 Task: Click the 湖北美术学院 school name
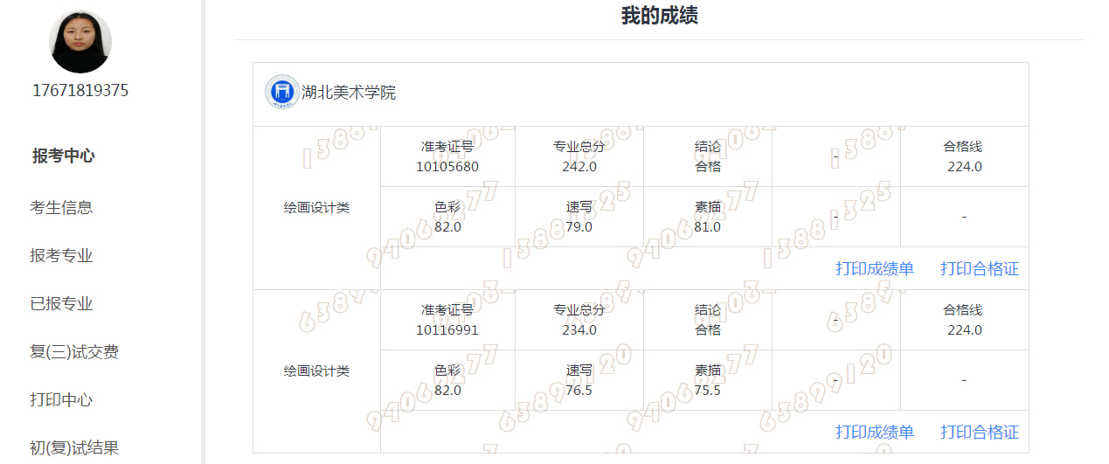(x=349, y=92)
